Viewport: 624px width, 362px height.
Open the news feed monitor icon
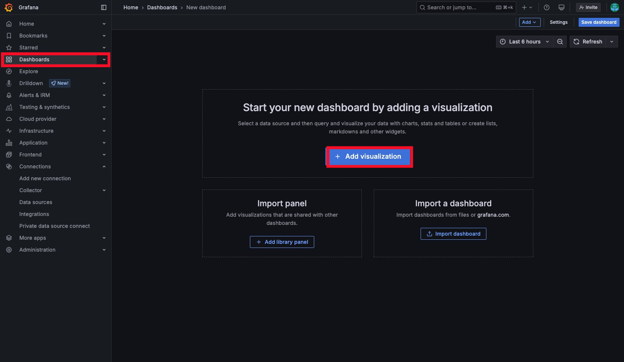point(562,7)
